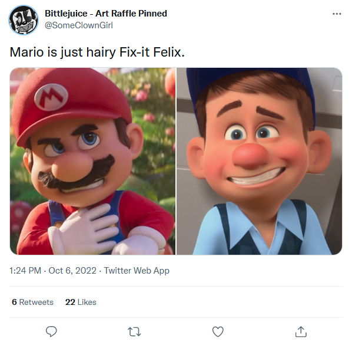Viewport: 352px width, 345px height.
Task: Open the Twitter Web App source link
Action: point(137,271)
